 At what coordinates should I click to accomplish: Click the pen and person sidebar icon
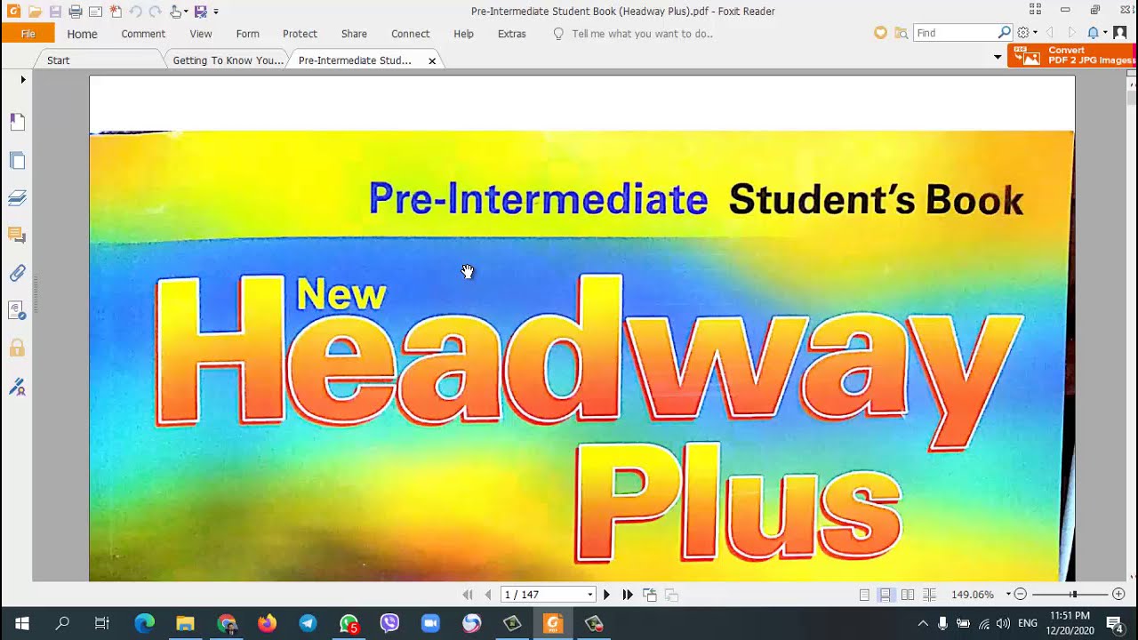pos(17,386)
